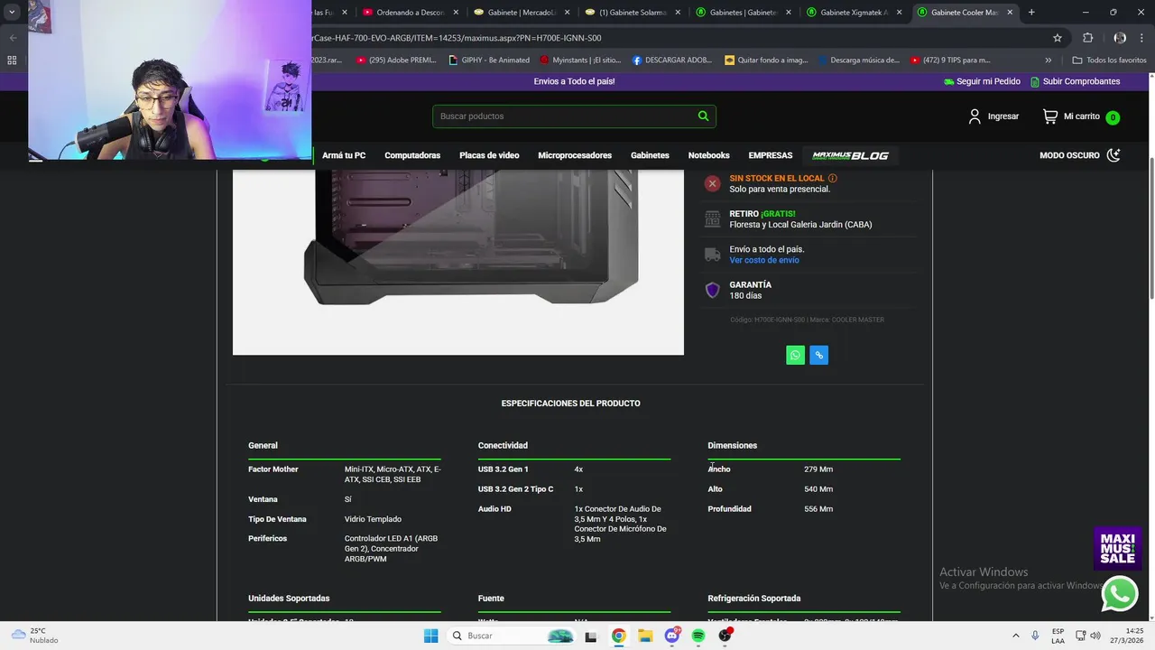Open Spotify from the taskbar
This screenshot has width=1155, height=650.
coord(698,636)
